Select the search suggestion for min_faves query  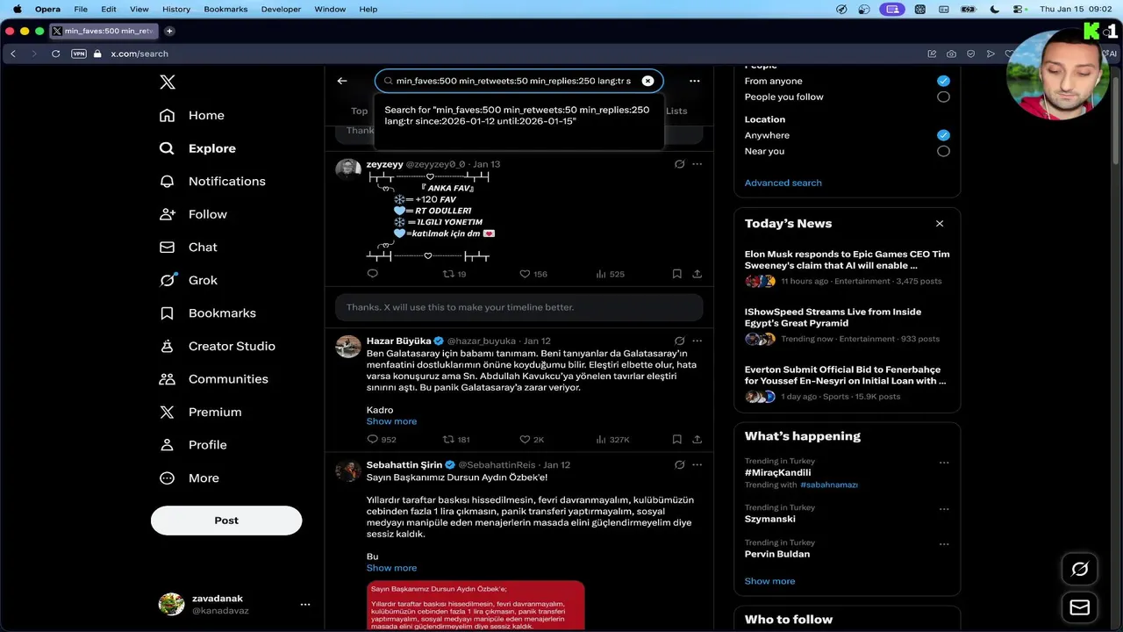click(x=519, y=116)
